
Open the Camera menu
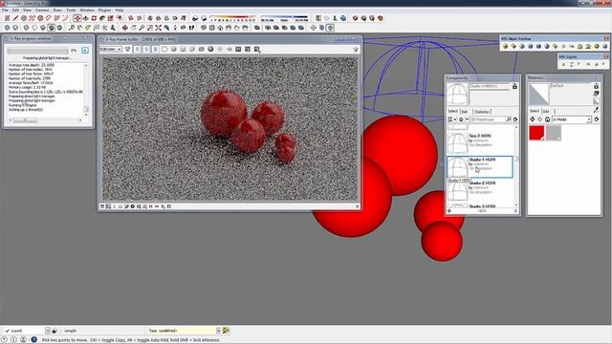coord(42,11)
